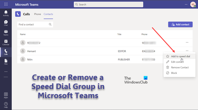Screen dimensions: 198x110
Task: Switch to the Phone tab
Action: coord(37,14)
